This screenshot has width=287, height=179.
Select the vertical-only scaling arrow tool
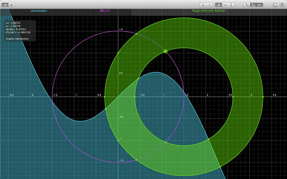[231, 5]
